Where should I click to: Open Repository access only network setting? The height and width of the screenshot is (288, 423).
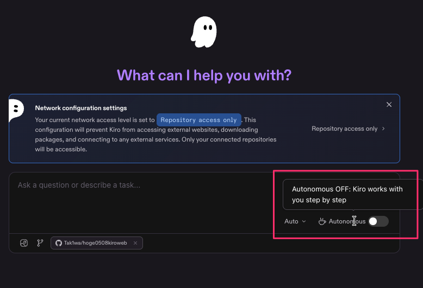coord(348,129)
